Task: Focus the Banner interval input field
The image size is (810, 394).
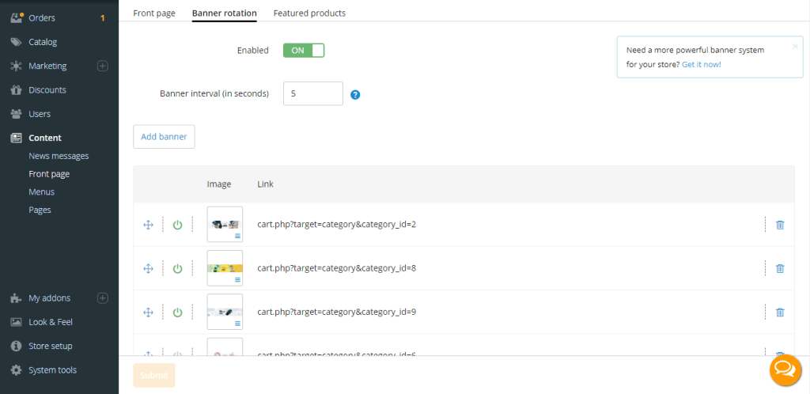Action: 313,93
